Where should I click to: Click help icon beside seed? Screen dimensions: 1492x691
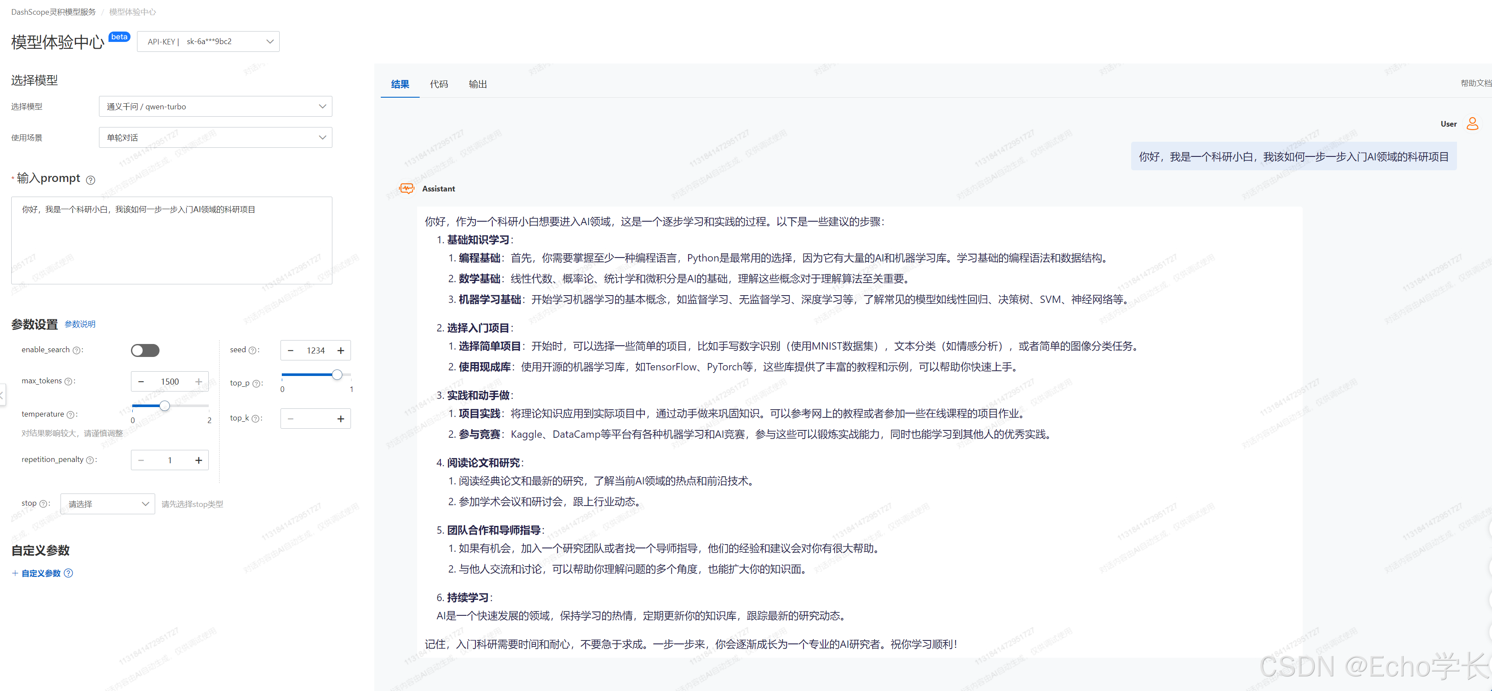252,350
